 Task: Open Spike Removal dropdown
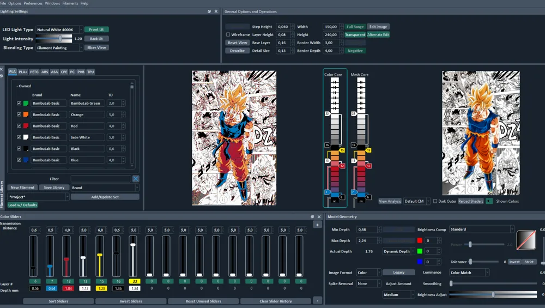coord(368,283)
